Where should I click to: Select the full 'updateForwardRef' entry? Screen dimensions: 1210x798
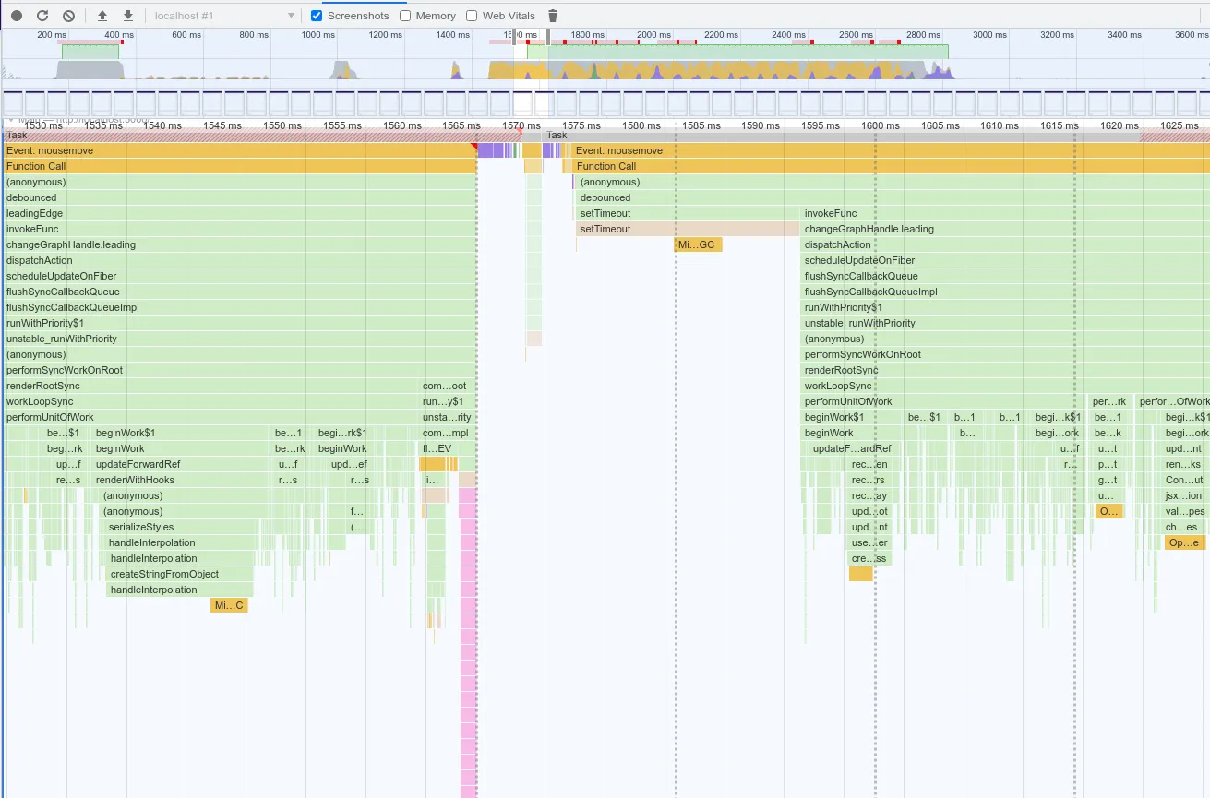pyautogui.click(x=181, y=464)
